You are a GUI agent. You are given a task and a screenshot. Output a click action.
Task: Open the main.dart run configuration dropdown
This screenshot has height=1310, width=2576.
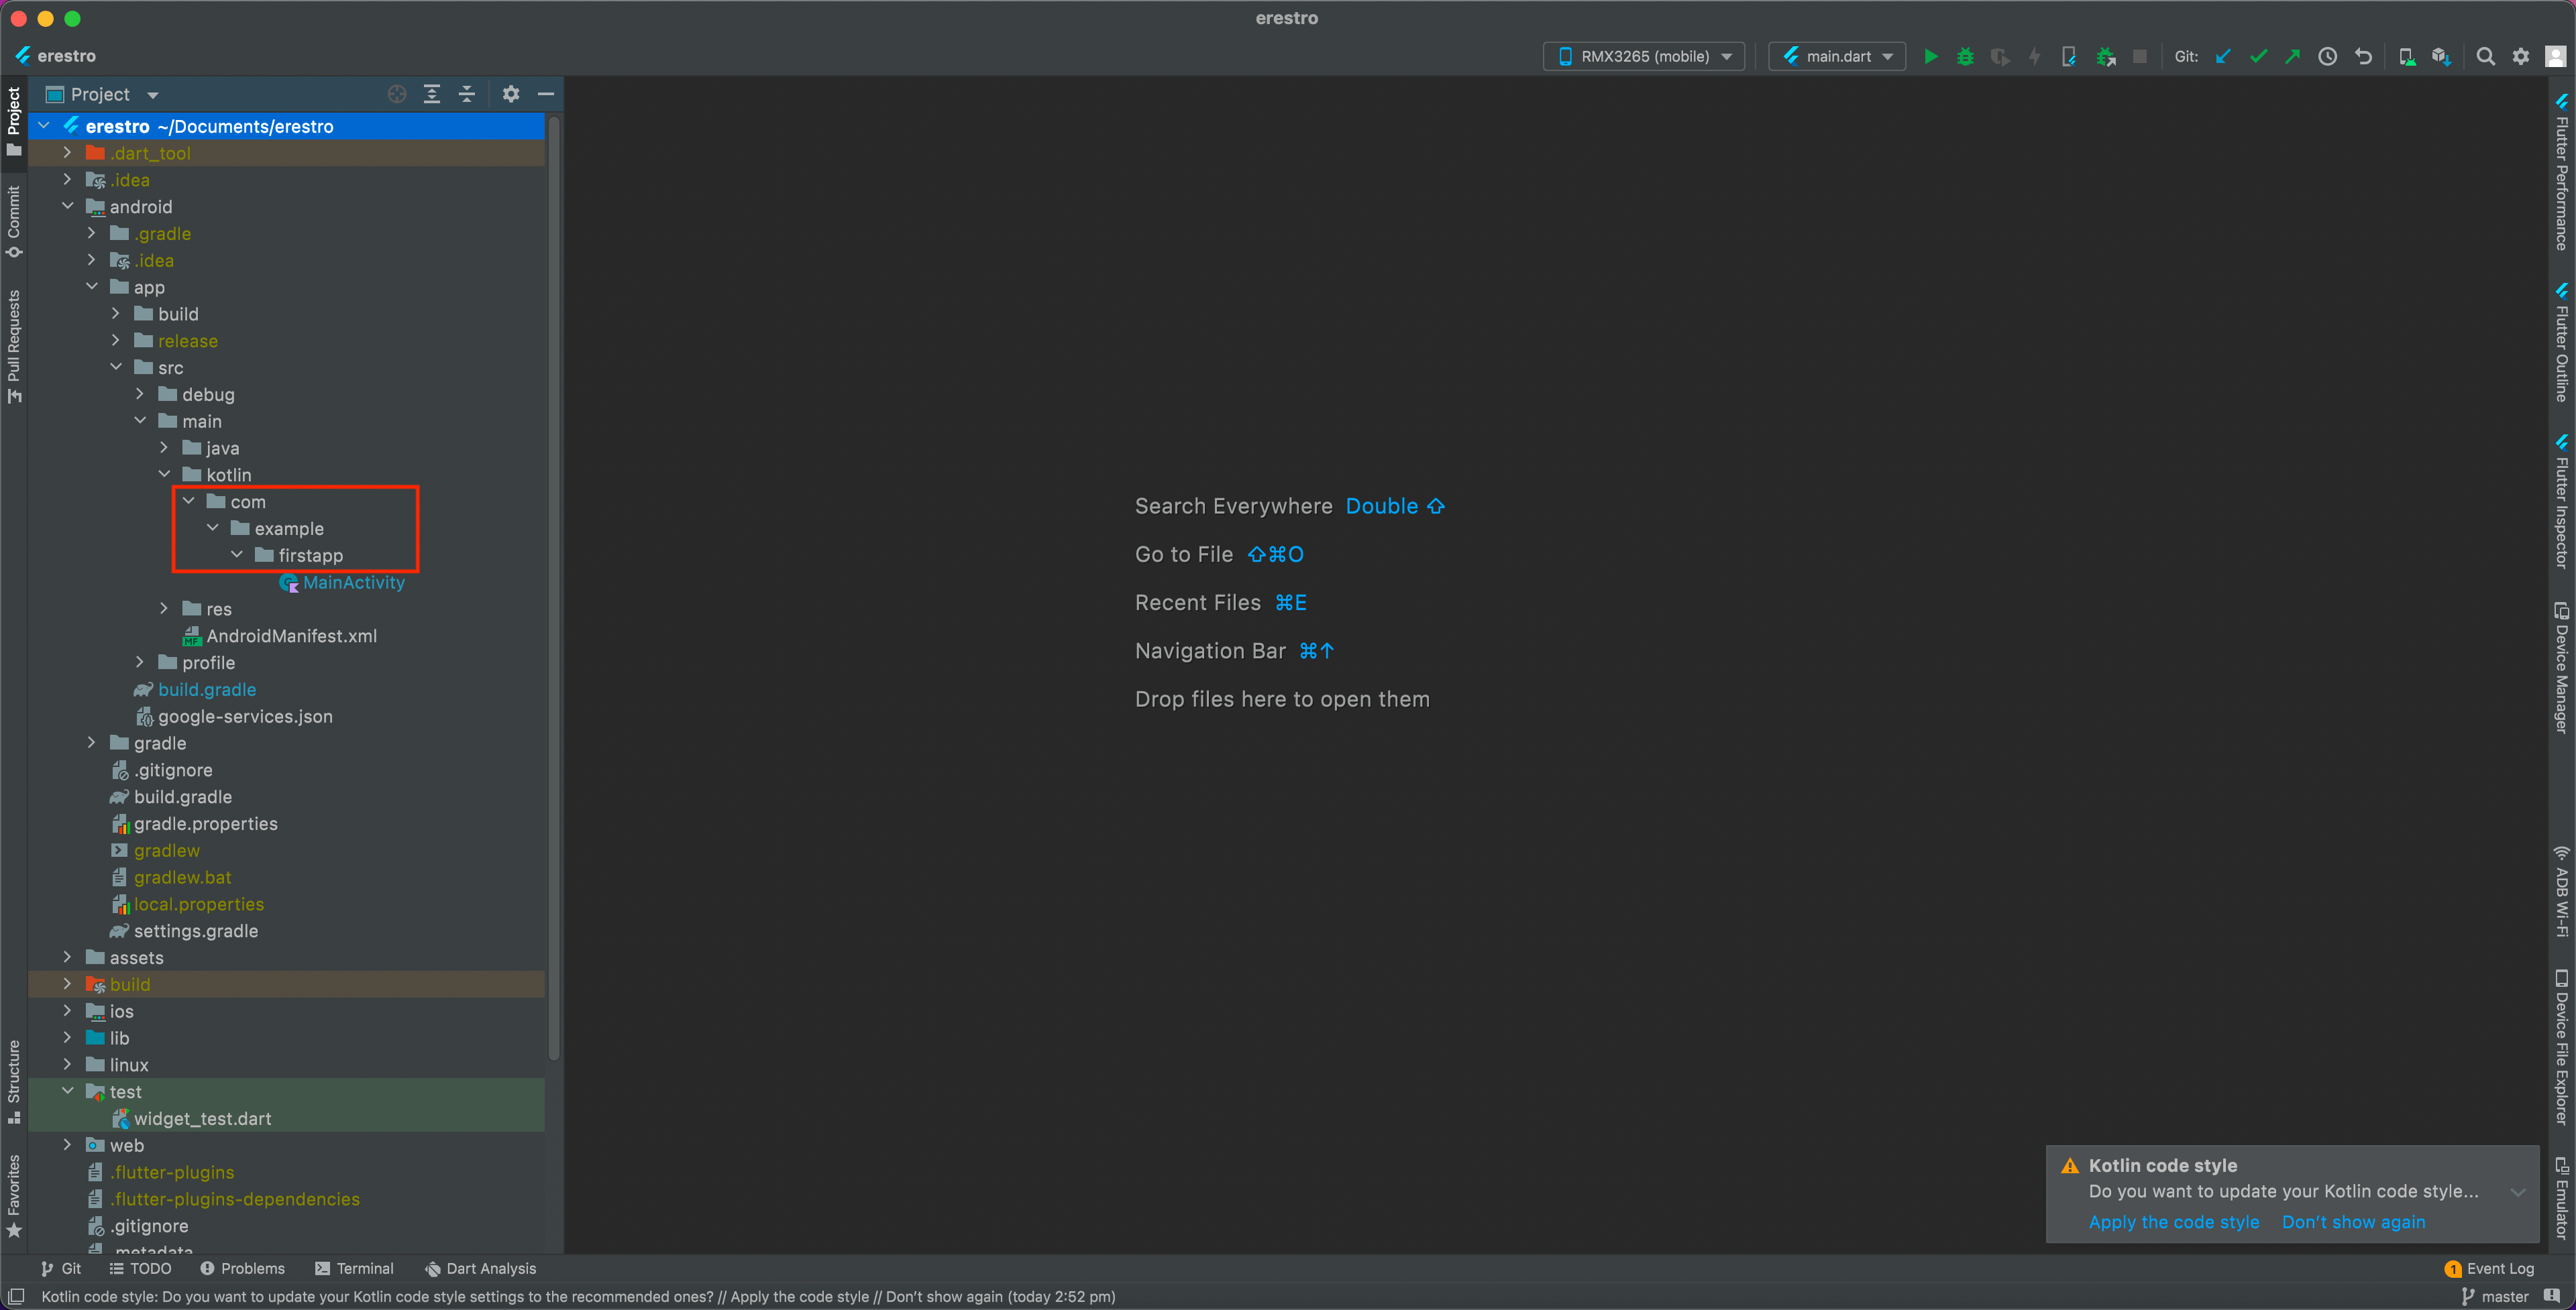[x=1837, y=57]
